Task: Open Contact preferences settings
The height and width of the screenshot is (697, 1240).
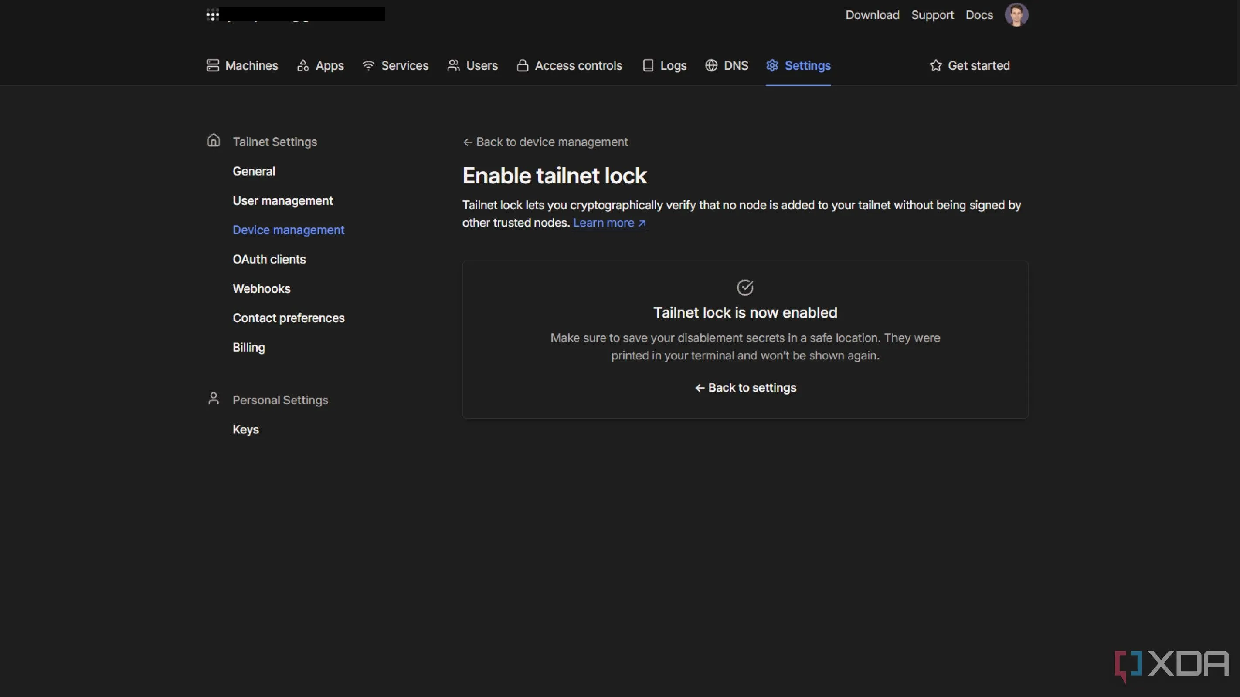Action: pyautogui.click(x=289, y=318)
